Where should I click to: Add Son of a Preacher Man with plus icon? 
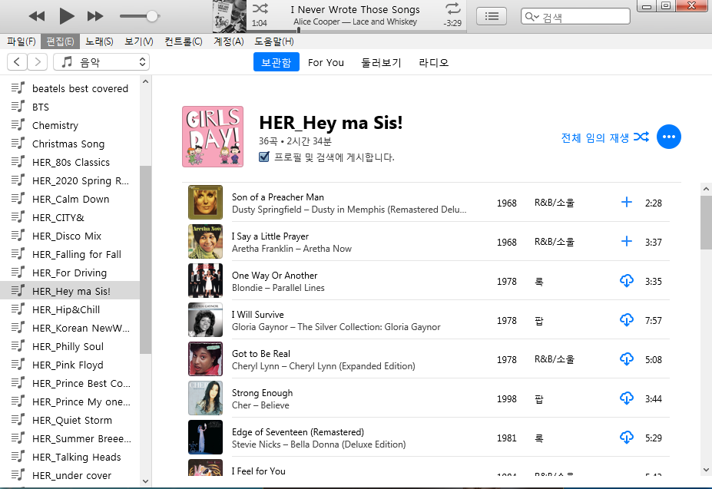click(x=626, y=203)
